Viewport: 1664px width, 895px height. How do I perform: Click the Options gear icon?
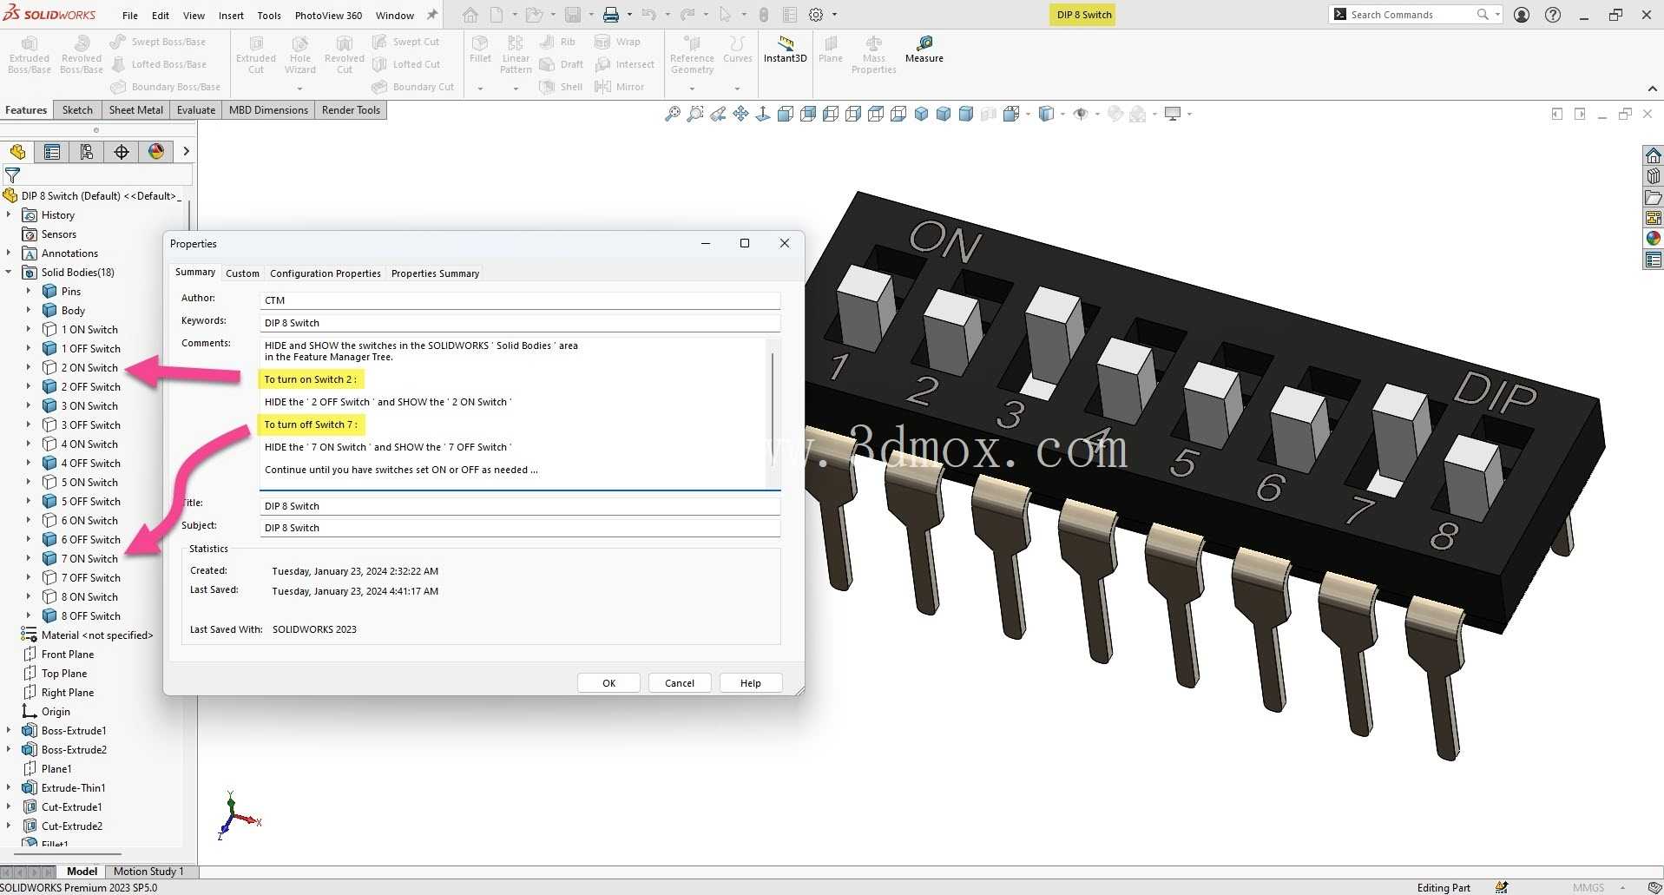(x=816, y=15)
